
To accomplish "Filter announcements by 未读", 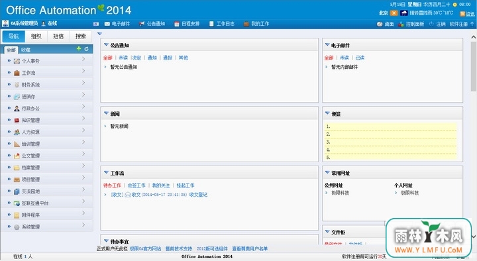I will [x=123, y=58].
